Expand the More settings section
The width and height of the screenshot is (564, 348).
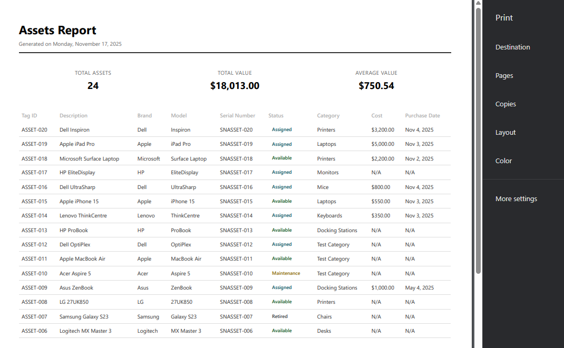coord(516,198)
